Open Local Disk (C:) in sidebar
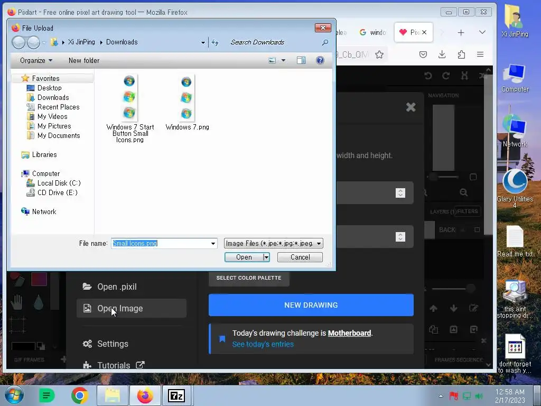This screenshot has width=541, height=406. point(59,183)
